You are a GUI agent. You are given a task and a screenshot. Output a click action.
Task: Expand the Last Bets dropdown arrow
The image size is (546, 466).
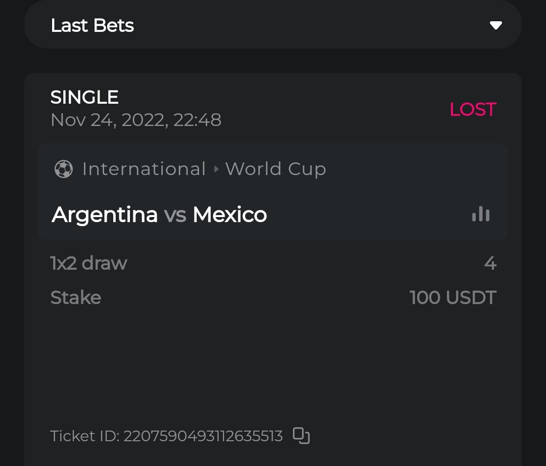click(x=495, y=25)
